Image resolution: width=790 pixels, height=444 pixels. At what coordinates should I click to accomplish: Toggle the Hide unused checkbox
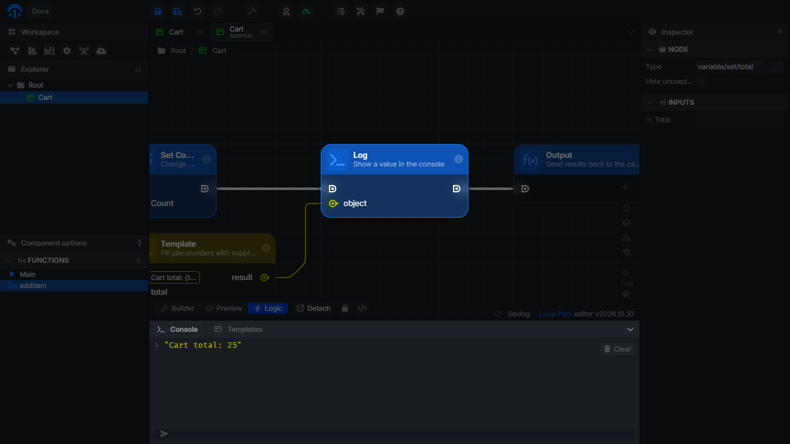[x=702, y=81]
